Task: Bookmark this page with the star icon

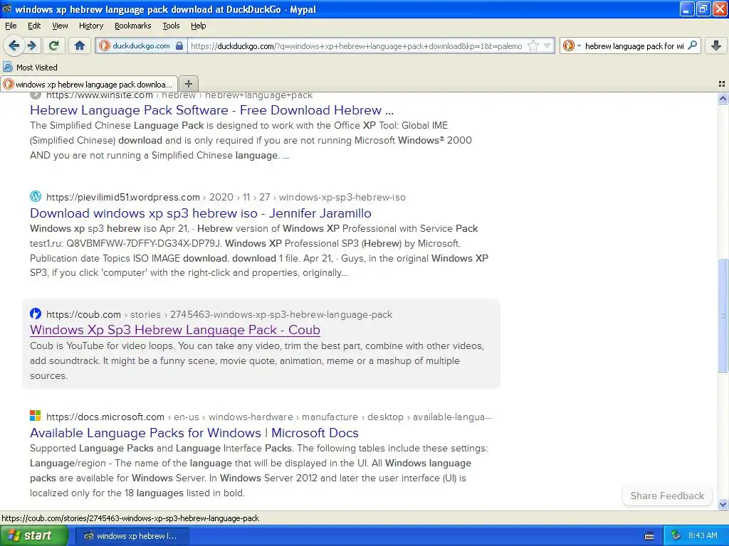Action: tap(533, 45)
